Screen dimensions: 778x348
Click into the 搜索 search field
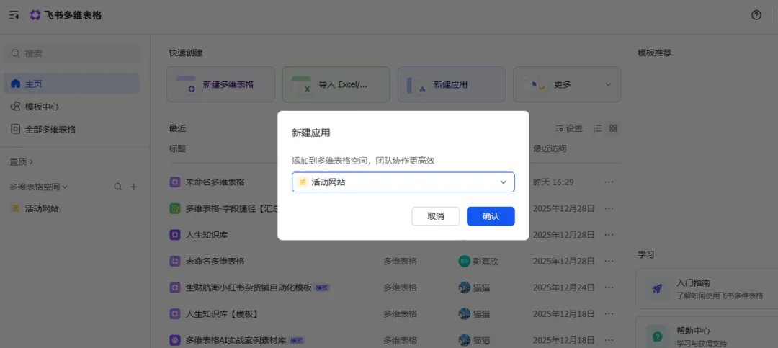tap(73, 53)
